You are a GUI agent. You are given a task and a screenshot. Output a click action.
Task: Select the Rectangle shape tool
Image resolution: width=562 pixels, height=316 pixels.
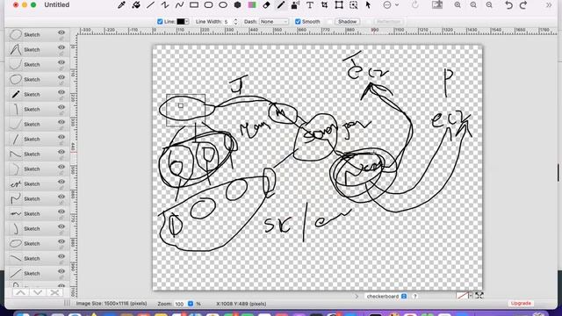click(x=194, y=5)
